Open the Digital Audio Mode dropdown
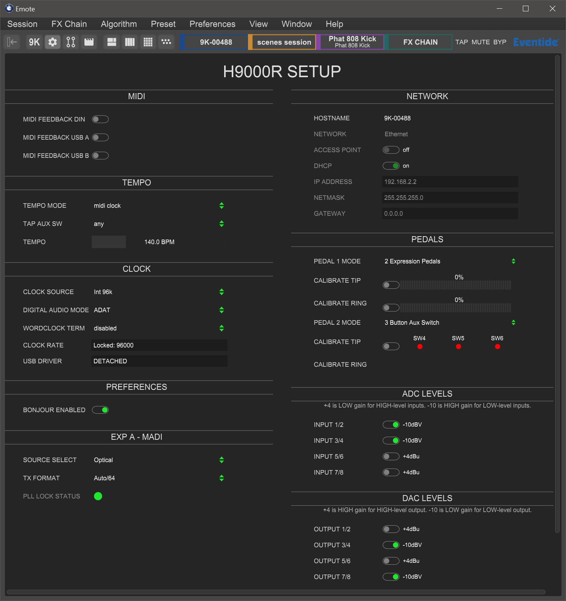Screen dimensions: 566x601 coord(159,310)
